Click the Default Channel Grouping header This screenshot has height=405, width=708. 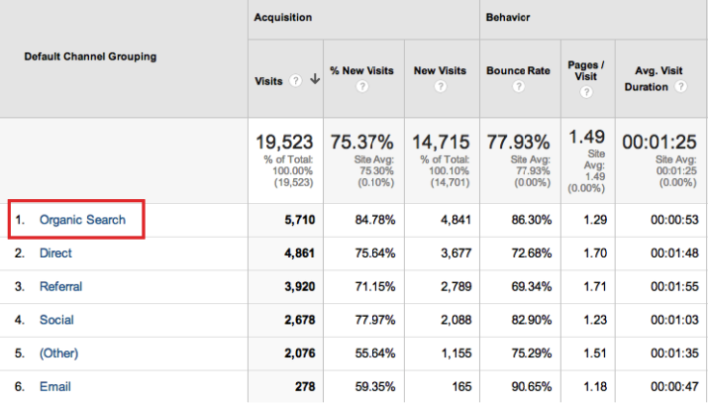[90, 56]
